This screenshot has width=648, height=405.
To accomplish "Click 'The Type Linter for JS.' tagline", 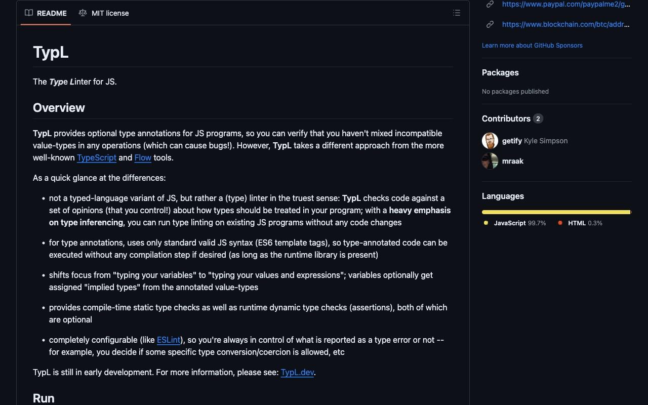I will click(75, 82).
